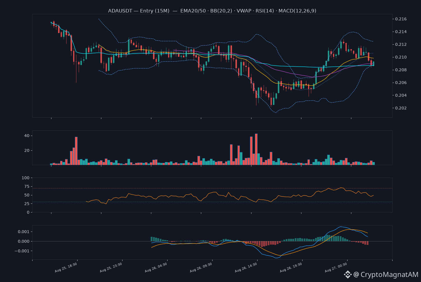Click the 0.001 label on the MACD axis
This screenshot has height=282, width=421.
[24, 232]
